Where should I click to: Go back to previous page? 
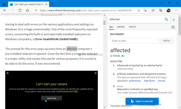click(x=5, y=10)
